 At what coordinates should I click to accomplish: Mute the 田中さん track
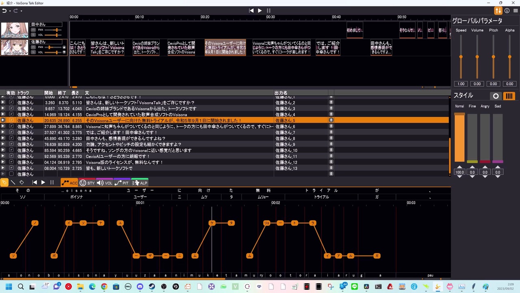(x=33, y=30)
